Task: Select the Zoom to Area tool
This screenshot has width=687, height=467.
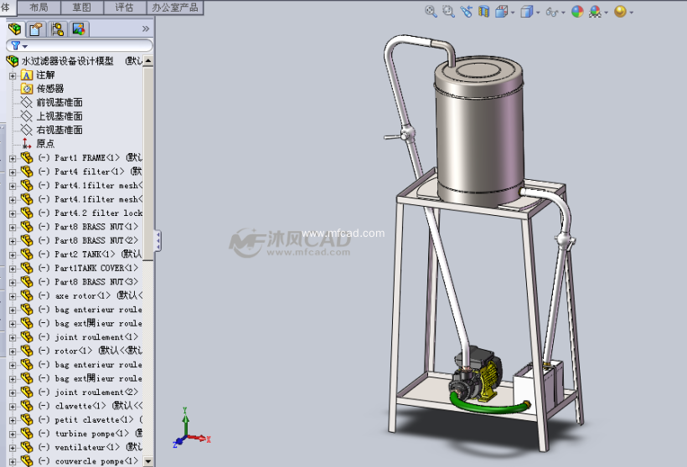Action: [x=448, y=12]
